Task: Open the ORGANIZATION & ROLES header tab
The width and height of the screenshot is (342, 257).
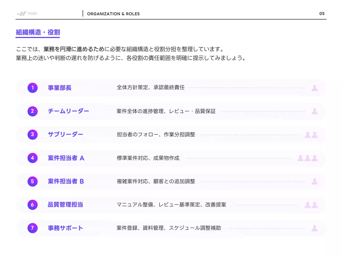Action: 113,14
